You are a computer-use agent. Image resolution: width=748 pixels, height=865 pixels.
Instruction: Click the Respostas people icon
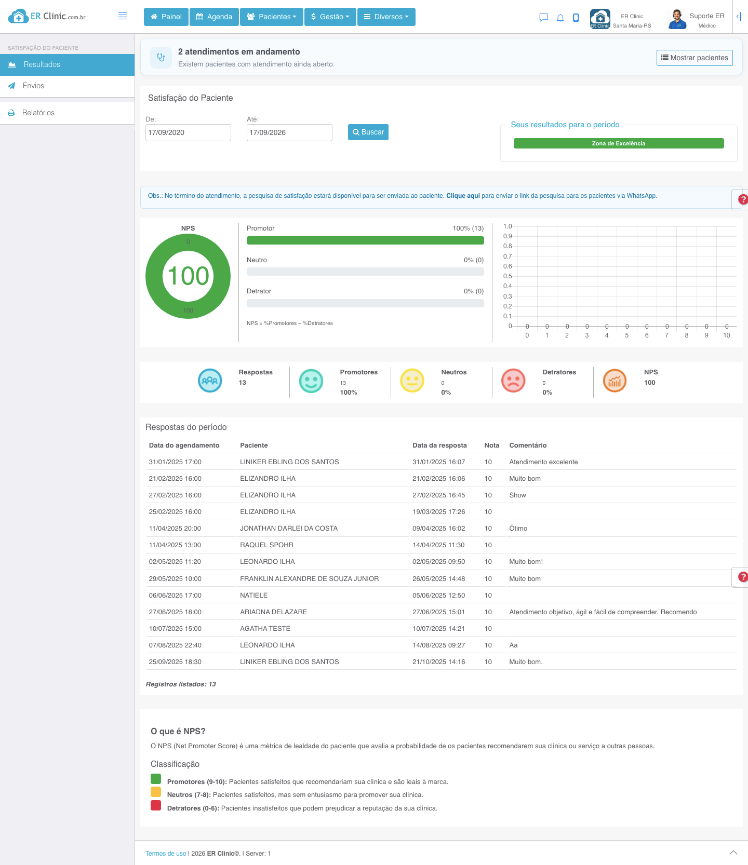point(210,381)
